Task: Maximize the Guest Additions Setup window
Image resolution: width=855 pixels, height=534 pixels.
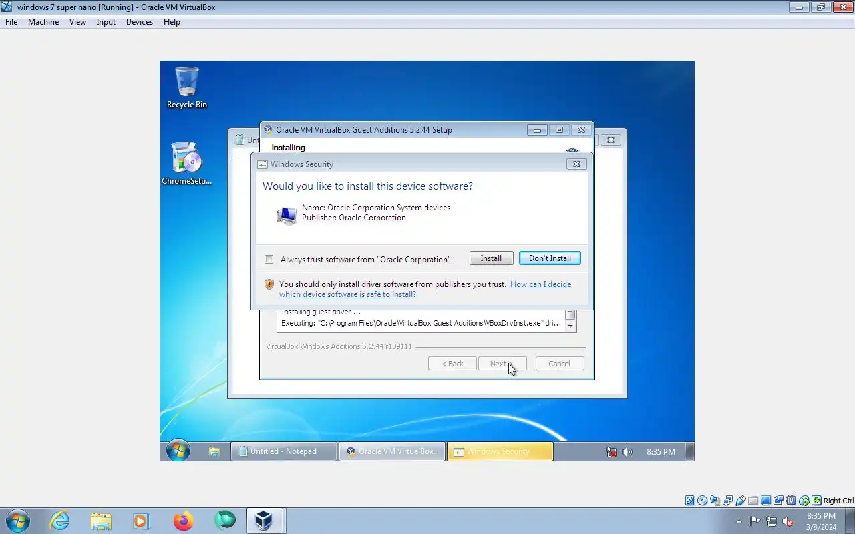Action: tap(559, 130)
